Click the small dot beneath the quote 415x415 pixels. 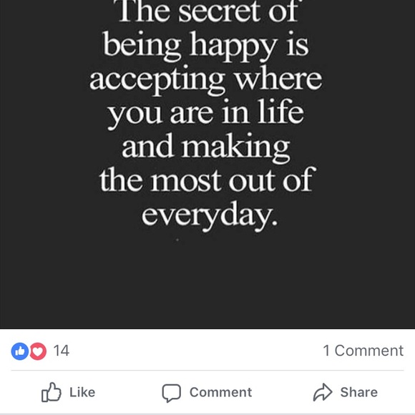click(177, 240)
